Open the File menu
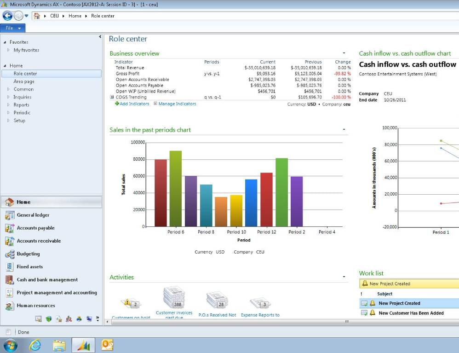This screenshot has height=353, width=459. 13,28
